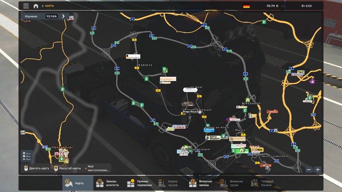The image size is (342, 192).
Task: Select the Wiesbaden city label
Action: 251,103
